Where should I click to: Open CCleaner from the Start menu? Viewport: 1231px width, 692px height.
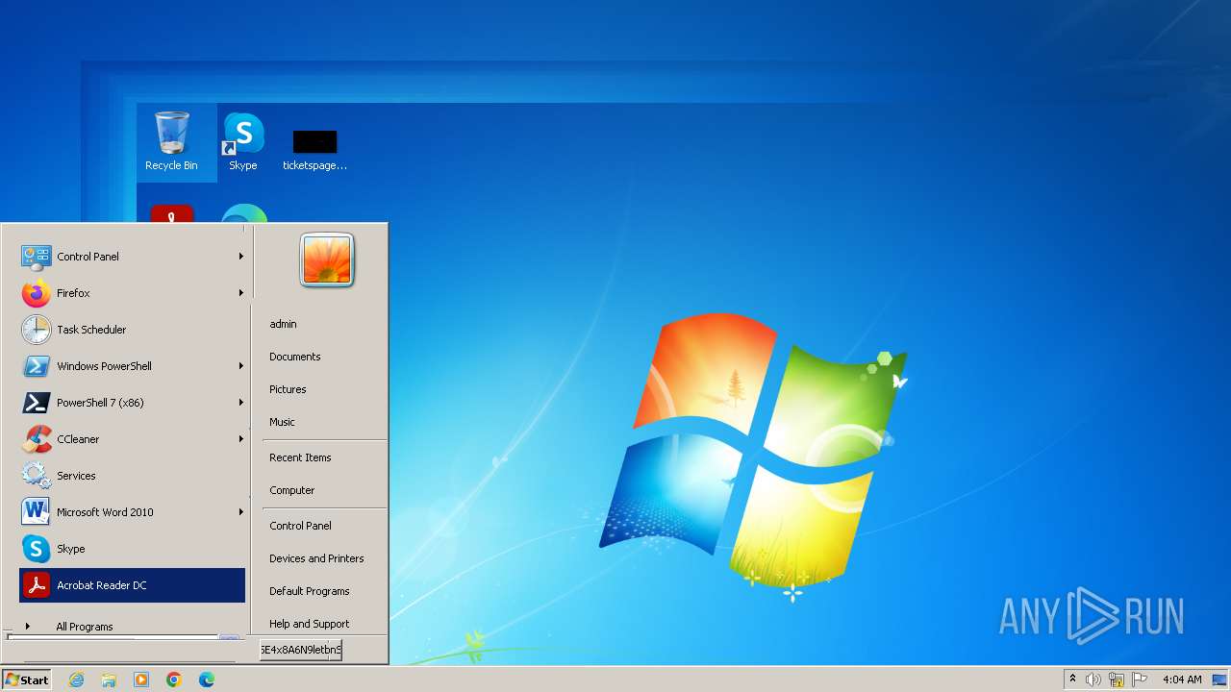tap(132, 439)
